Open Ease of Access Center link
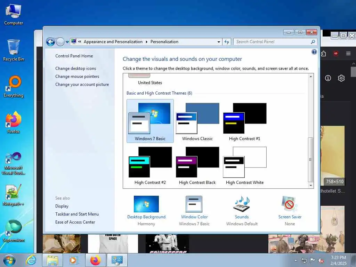 [75, 222]
